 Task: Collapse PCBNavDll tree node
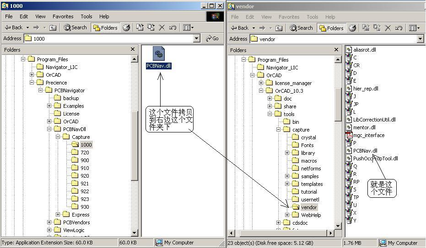coord(49,129)
